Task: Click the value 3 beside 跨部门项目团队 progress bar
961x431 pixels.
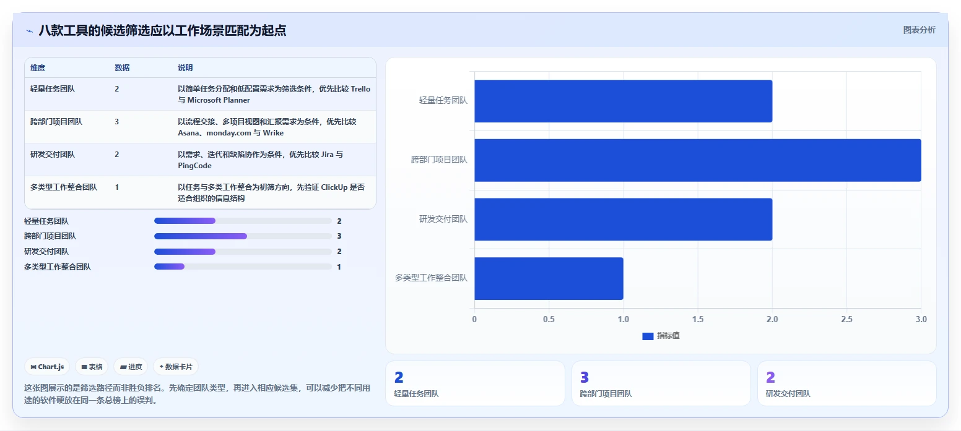Action: (339, 236)
